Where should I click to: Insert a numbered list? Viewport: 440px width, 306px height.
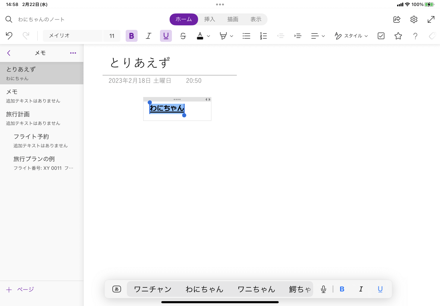click(x=264, y=36)
